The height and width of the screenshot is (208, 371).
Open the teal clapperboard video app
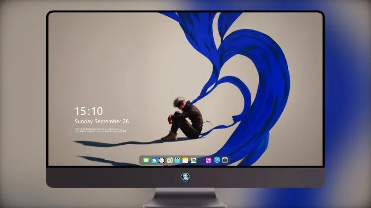177,160
